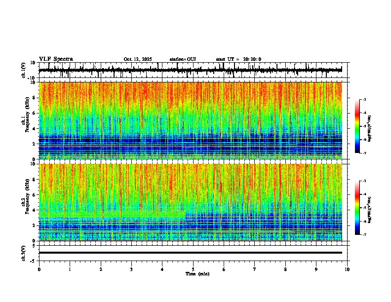Click the flat black ch.3 trace line
The image size is (391, 302).
(x=190, y=253)
